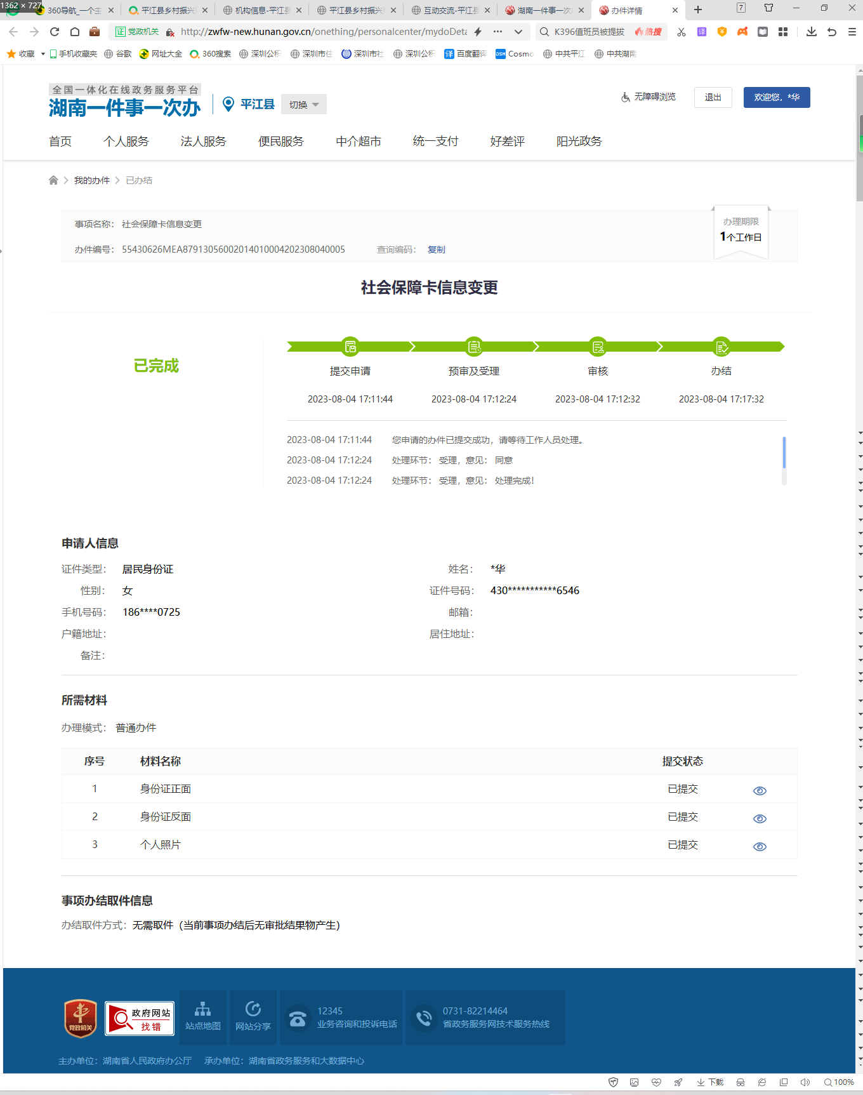Viewport: 863px width, 1095px height.
Task: View the 身份证正面 material via eye icon
Action: [x=760, y=790]
